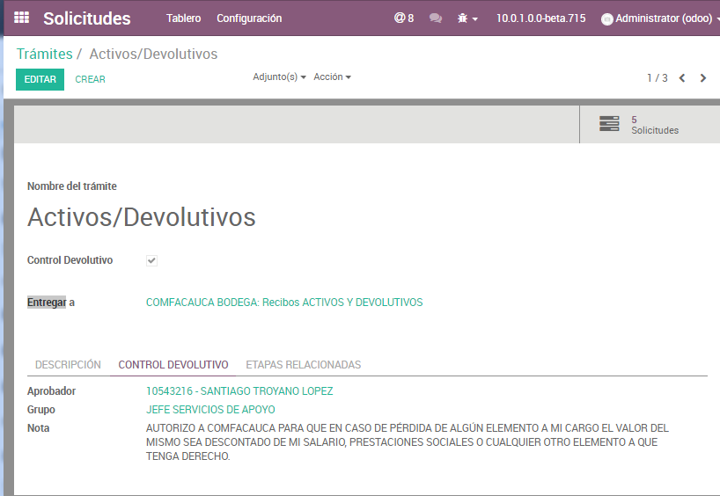
Task: Open approver Santiago Troyano Lopez link
Action: coord(239,391)
